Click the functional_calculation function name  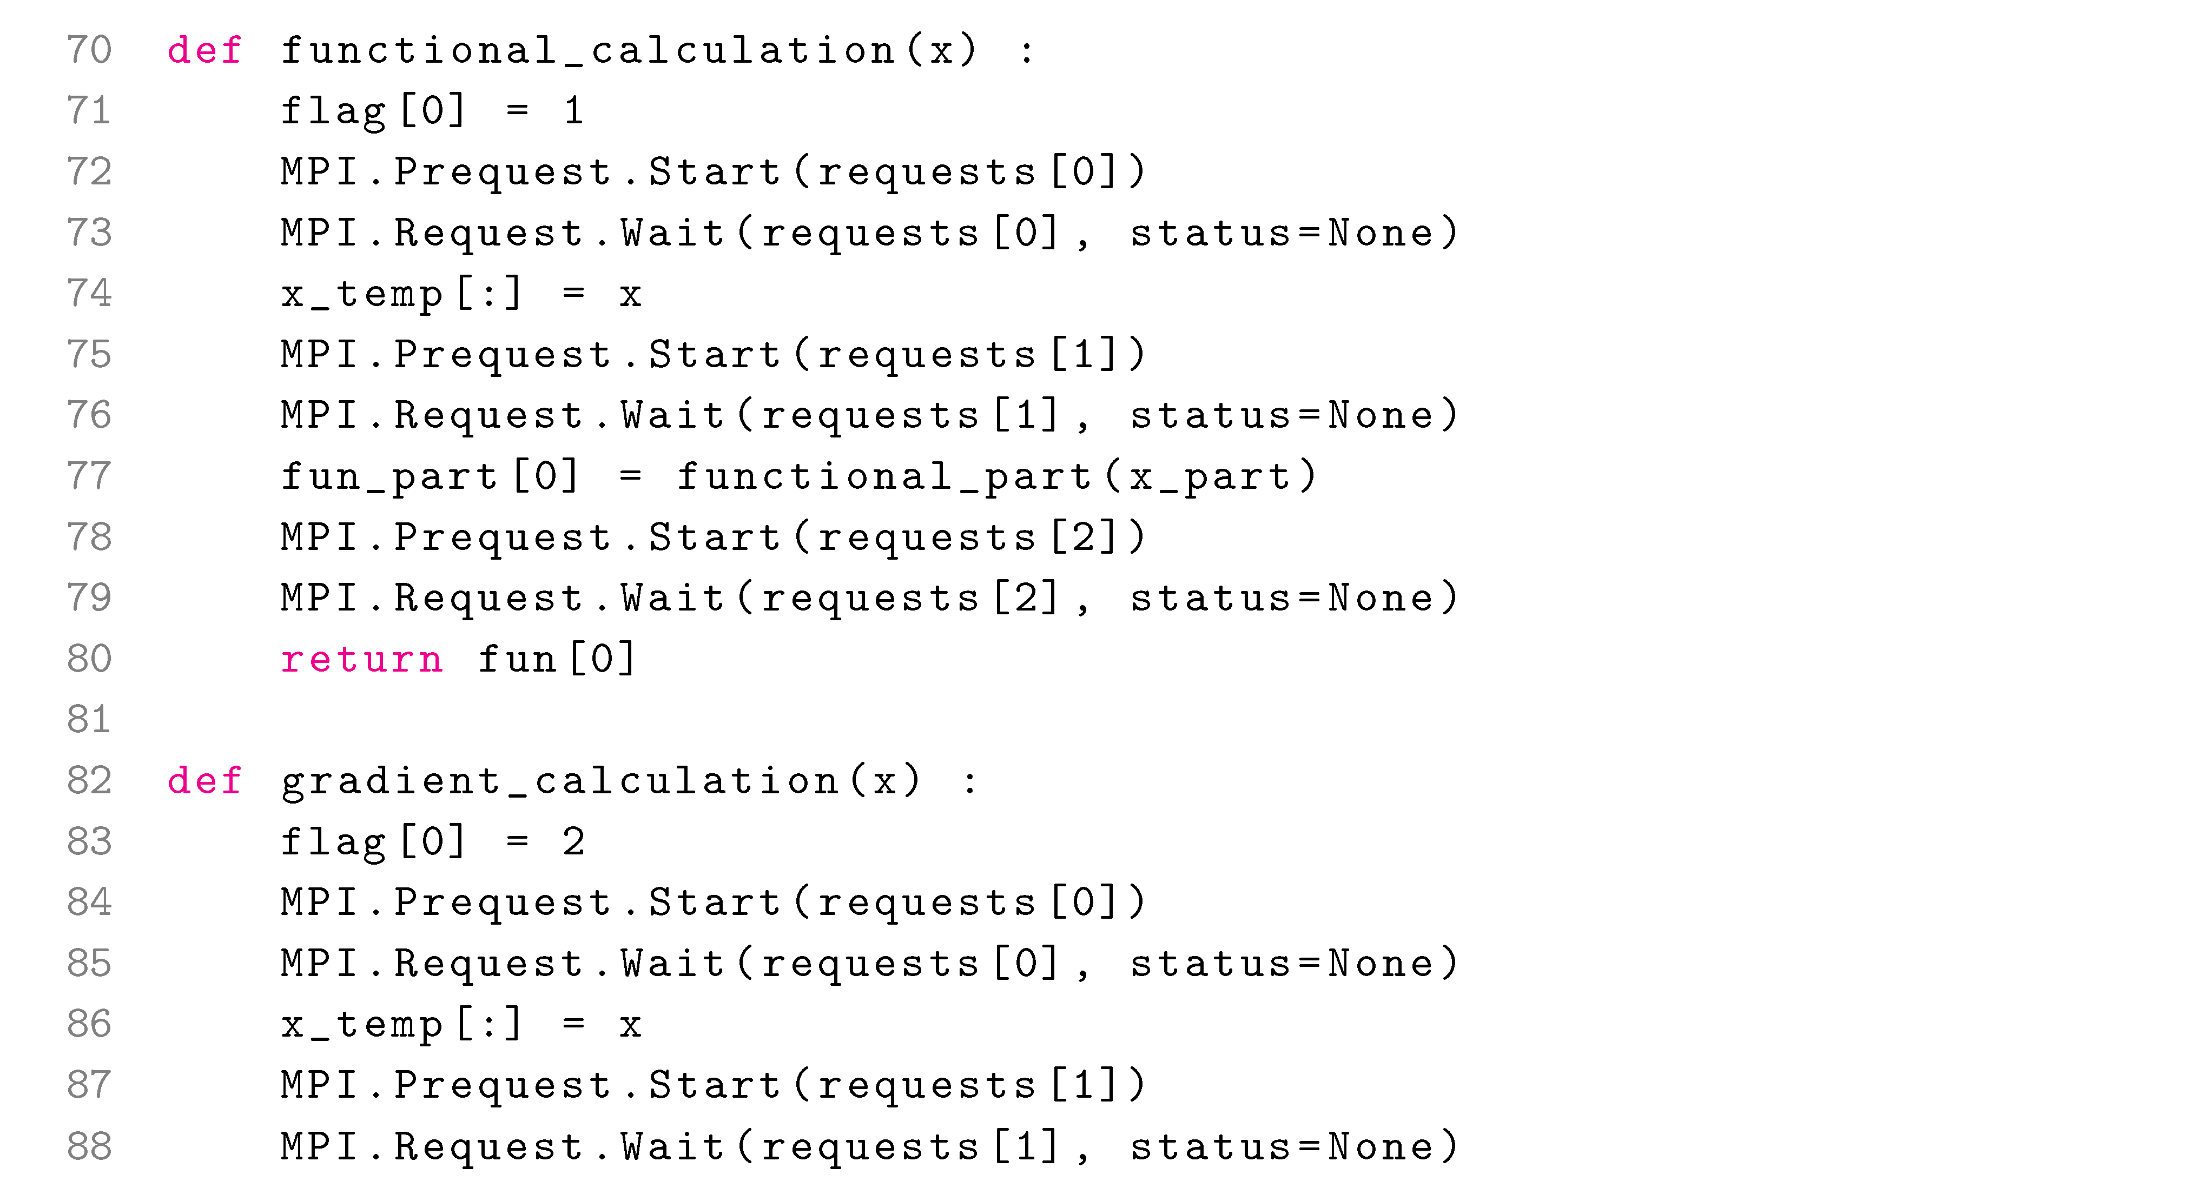tap(587, 50)
